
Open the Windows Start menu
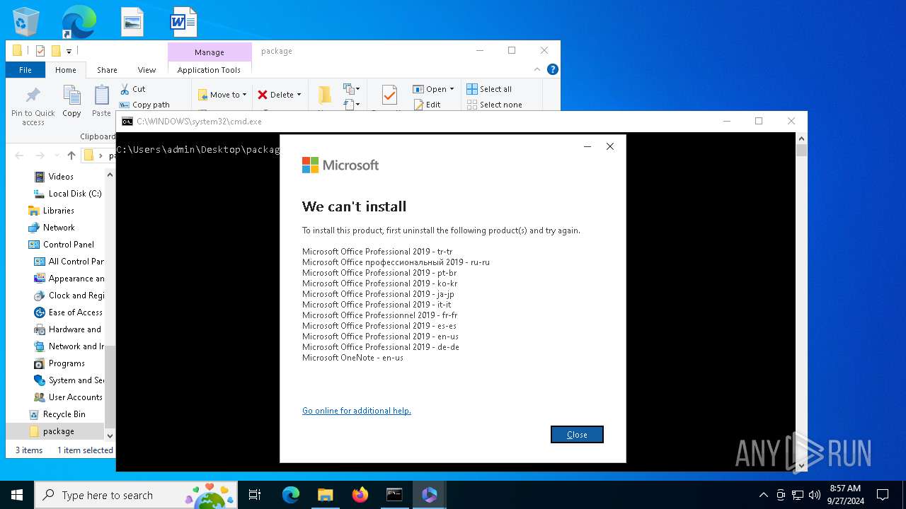pyautogui.click(x=17, y=495)
